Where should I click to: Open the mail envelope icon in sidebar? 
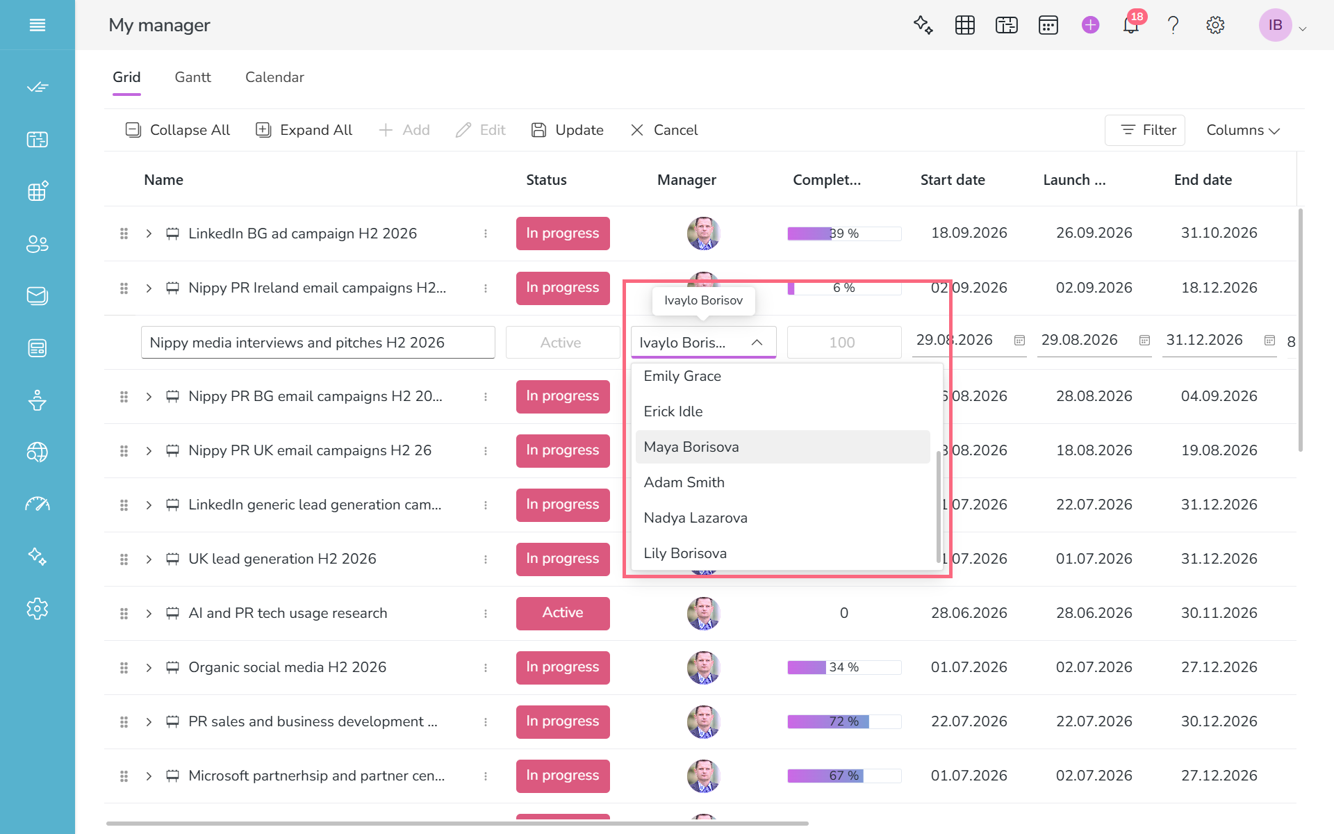click(38, 296)
